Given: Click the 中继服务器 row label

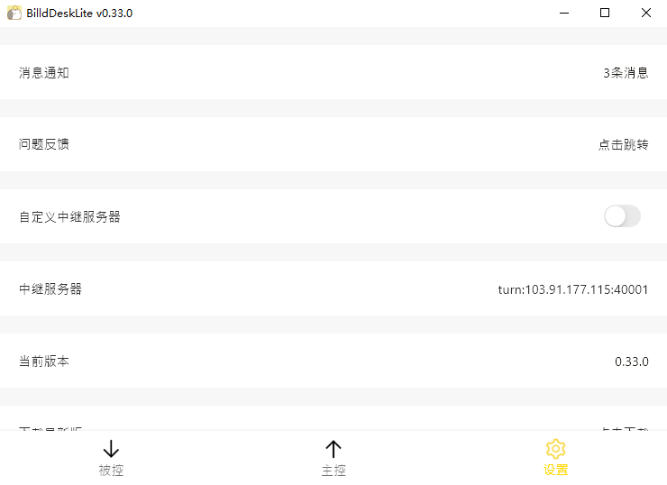Looking at the screenshot, I should tap(50, 289).
